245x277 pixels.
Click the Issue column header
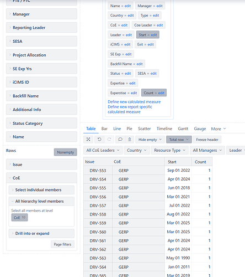click(90, 162)
